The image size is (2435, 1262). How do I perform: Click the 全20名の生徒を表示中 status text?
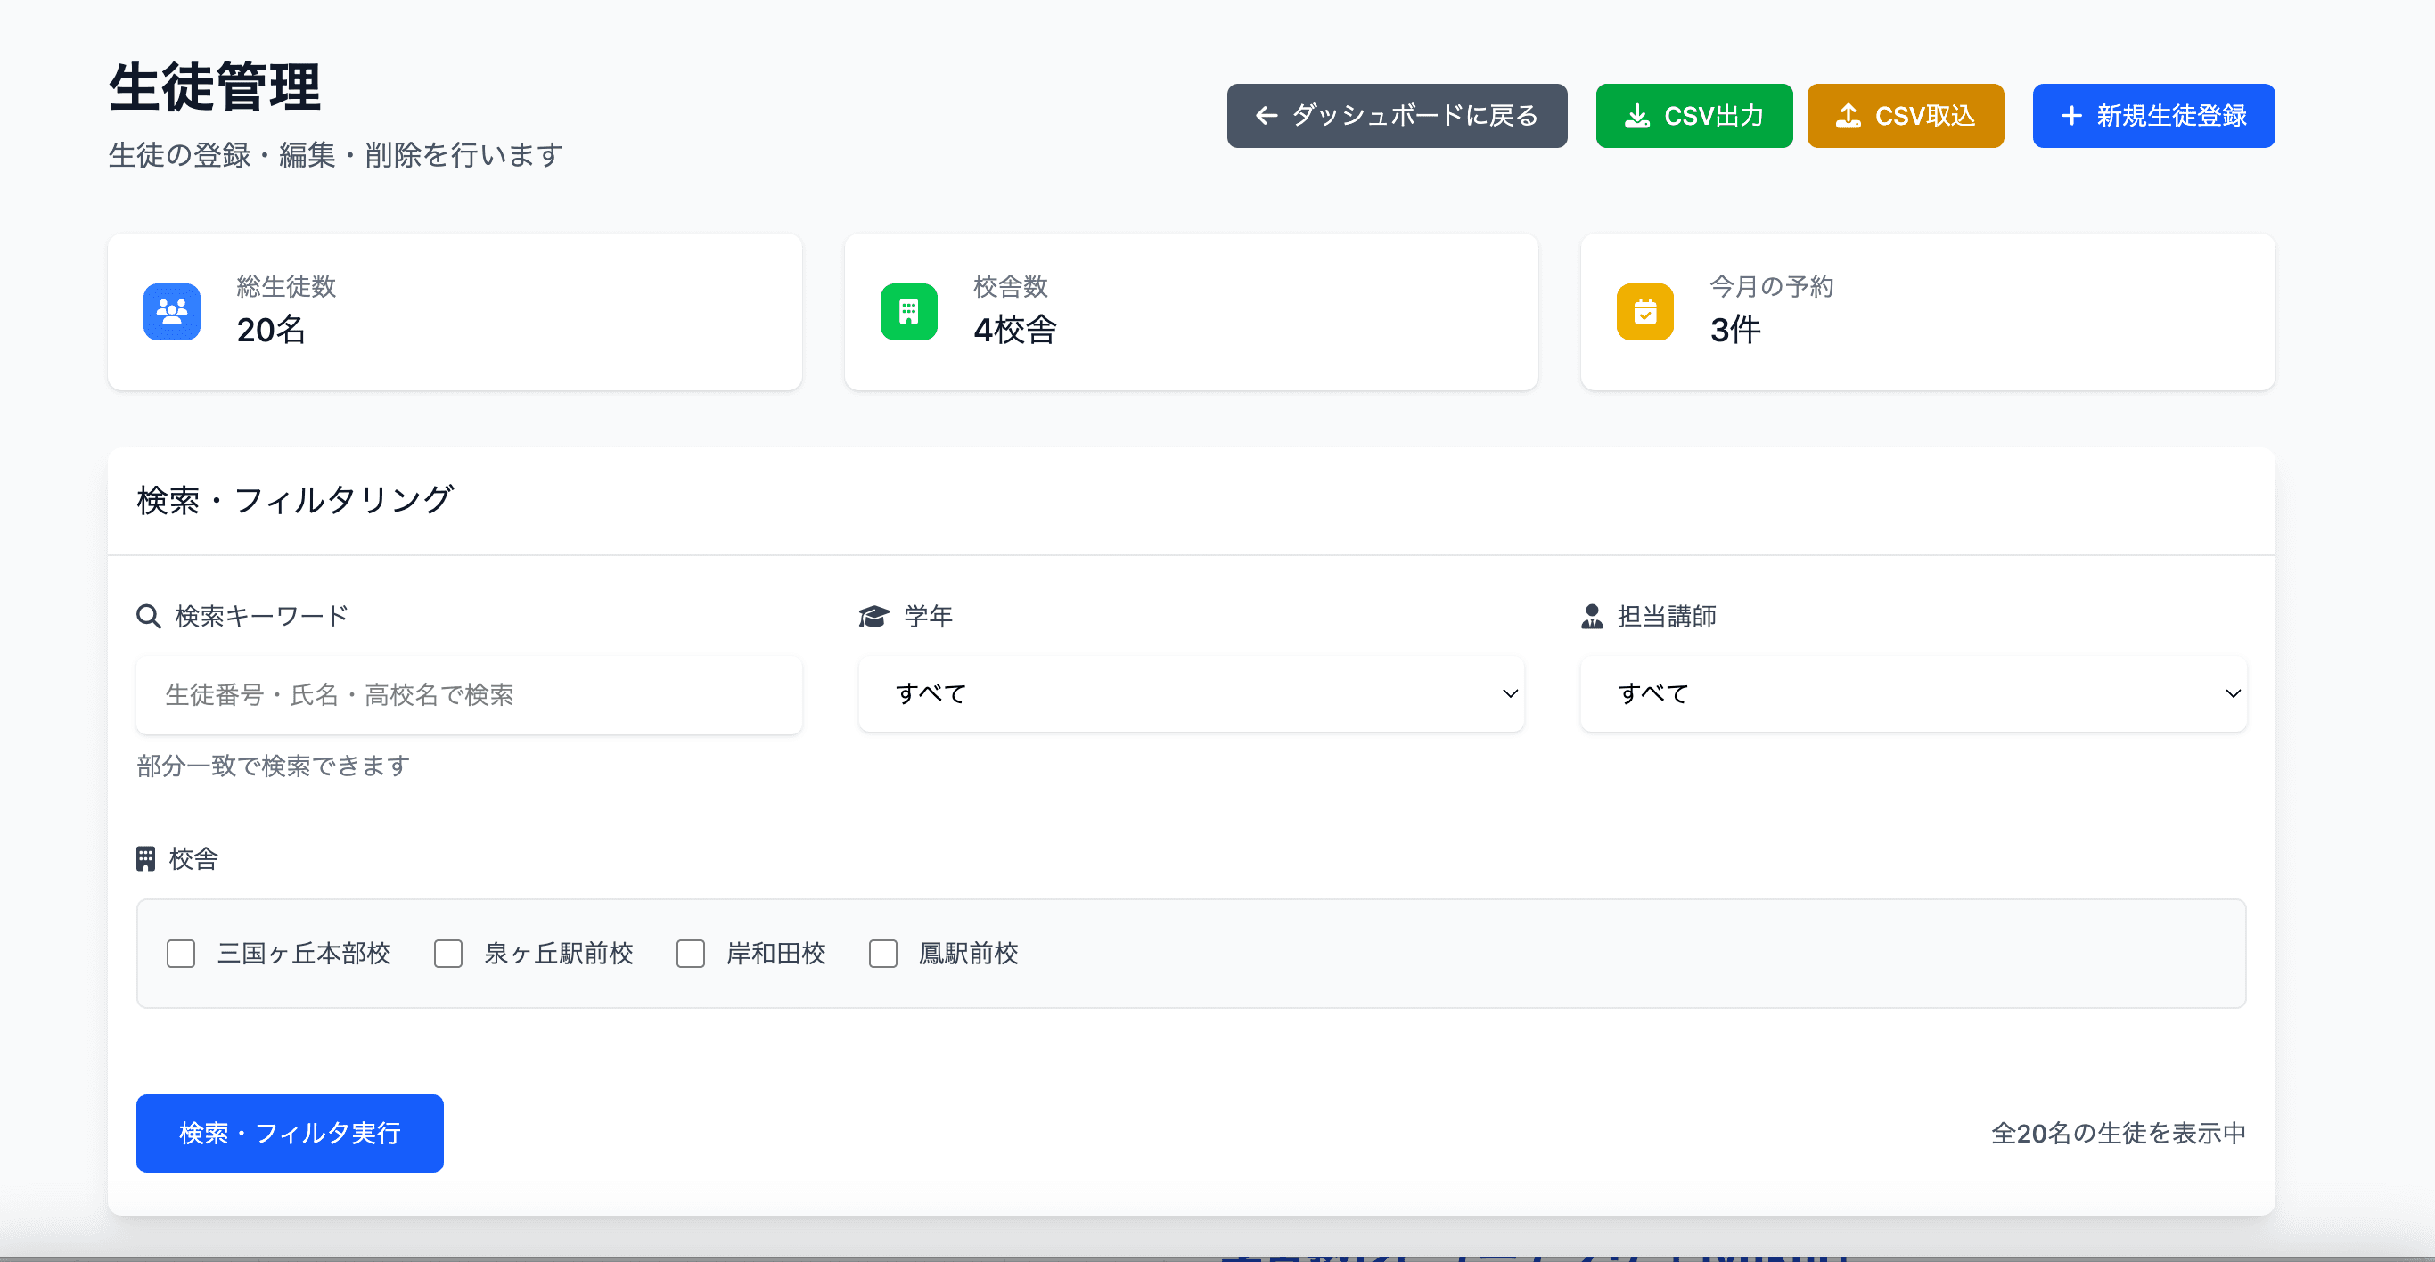[2119, 1134]
